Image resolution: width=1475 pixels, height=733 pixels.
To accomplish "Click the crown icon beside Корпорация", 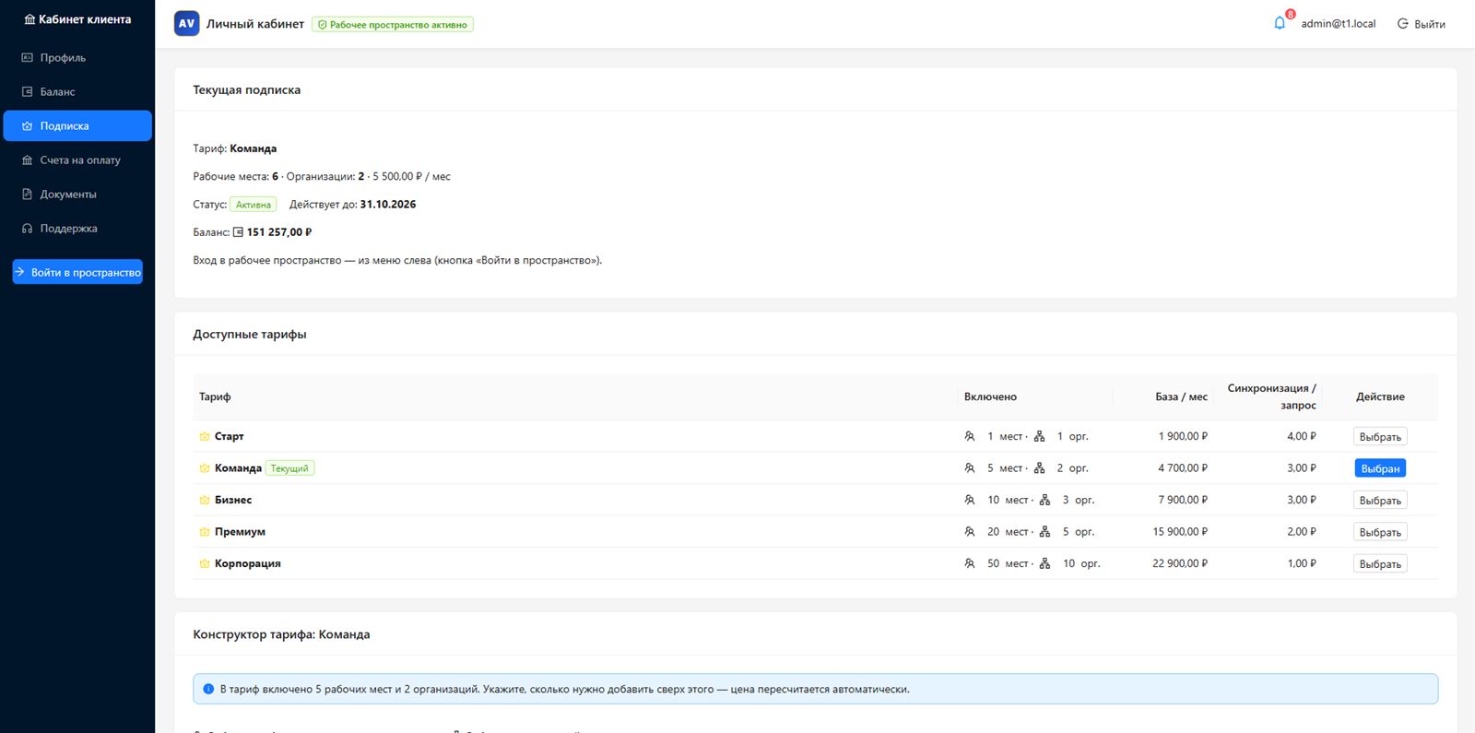I will point(205,564).
